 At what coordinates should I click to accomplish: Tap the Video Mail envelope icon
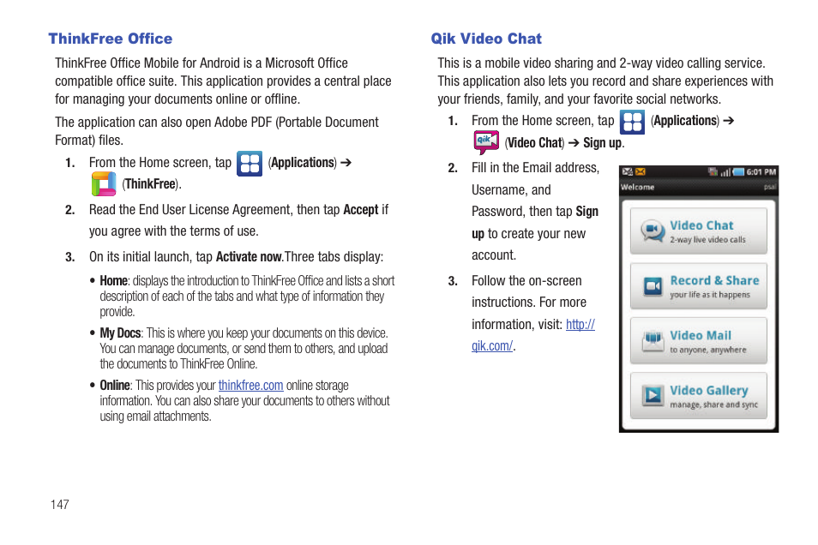tap(653, 340)
